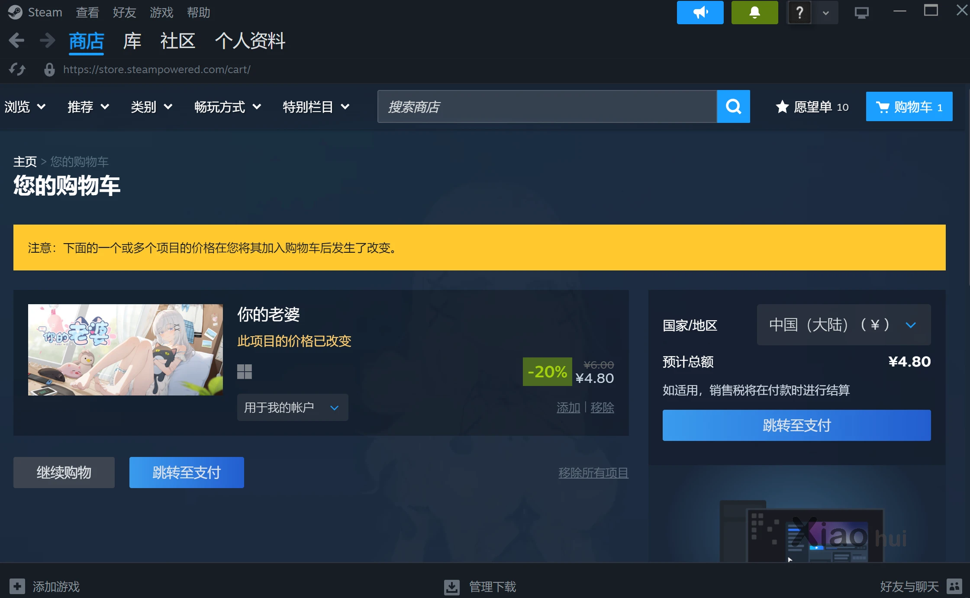Open the friends and chat icon
The width and height of the screenshot is (970, 598).
click(x=954, y=586)
